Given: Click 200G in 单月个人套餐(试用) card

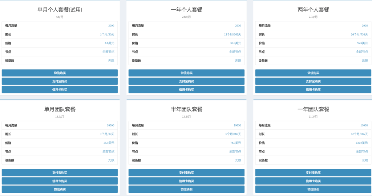Looking at the screenshot, I should 111,26.
